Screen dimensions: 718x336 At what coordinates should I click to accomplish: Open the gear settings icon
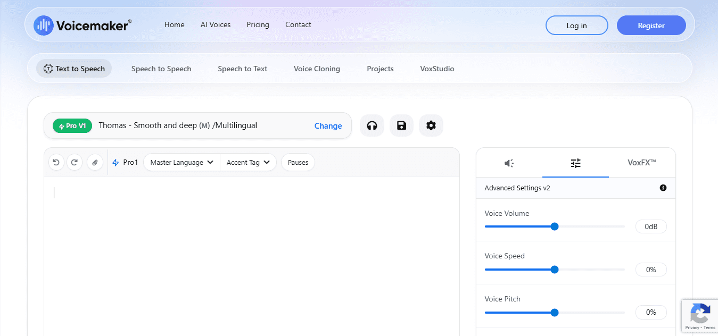point(431,126)
